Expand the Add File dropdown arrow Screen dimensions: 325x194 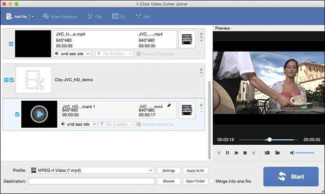click(x=32, y=17)
